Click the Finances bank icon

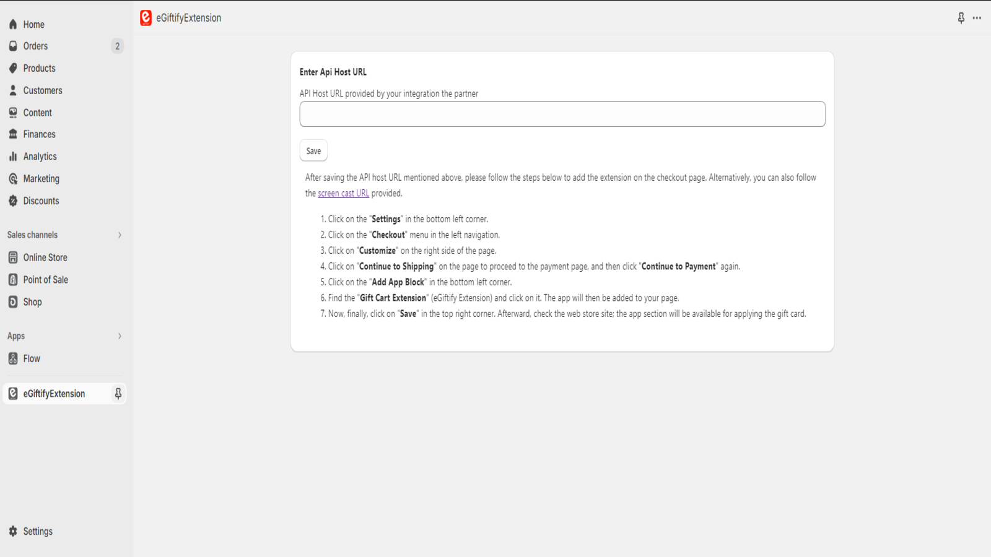click(13, 134)
